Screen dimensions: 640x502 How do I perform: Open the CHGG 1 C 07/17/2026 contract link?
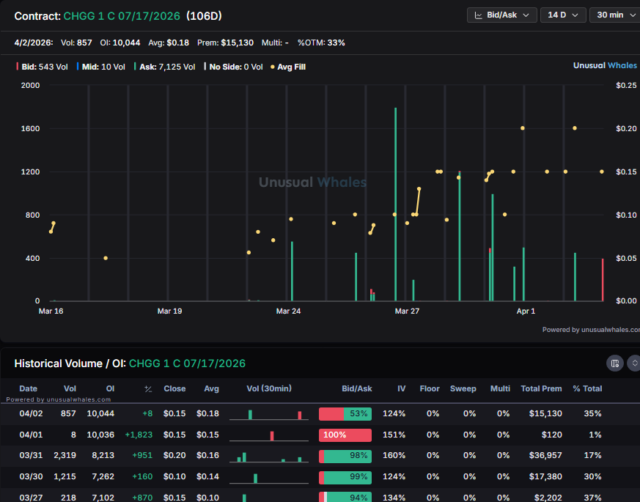122,15
